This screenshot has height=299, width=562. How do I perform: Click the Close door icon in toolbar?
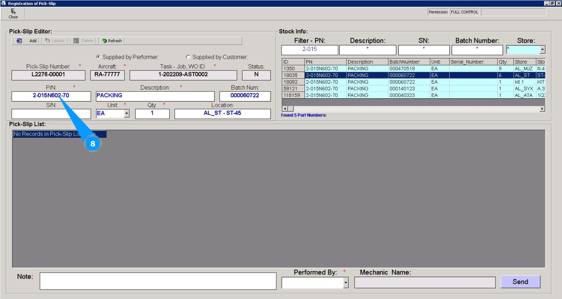[x=13, y=12]
